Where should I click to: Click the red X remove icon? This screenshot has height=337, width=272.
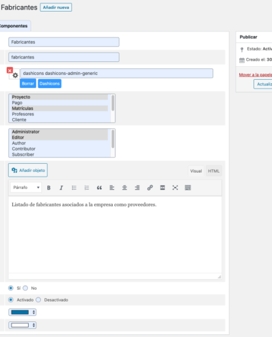click(x=10, y=70)
